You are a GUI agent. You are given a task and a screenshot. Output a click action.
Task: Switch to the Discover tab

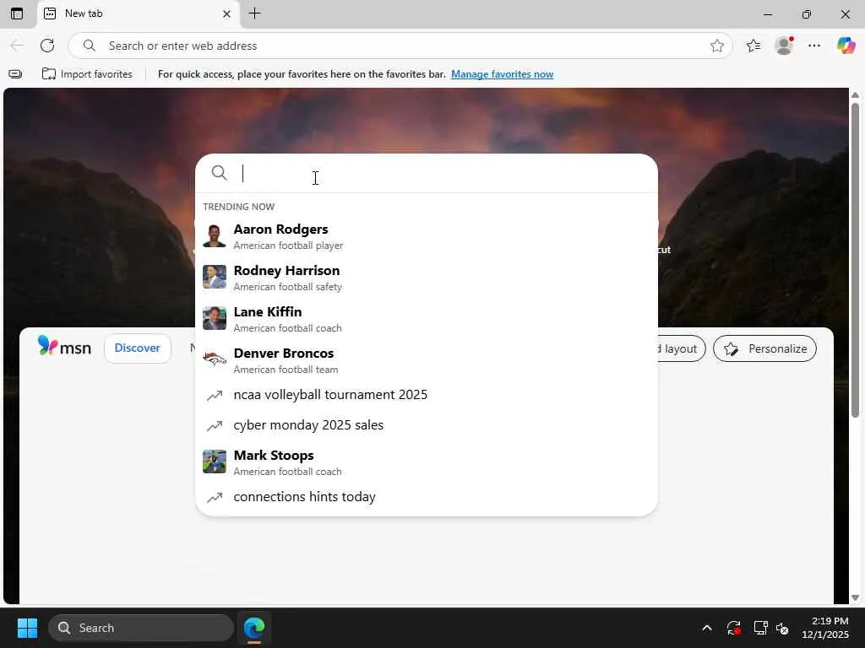[x=138, y=348]
